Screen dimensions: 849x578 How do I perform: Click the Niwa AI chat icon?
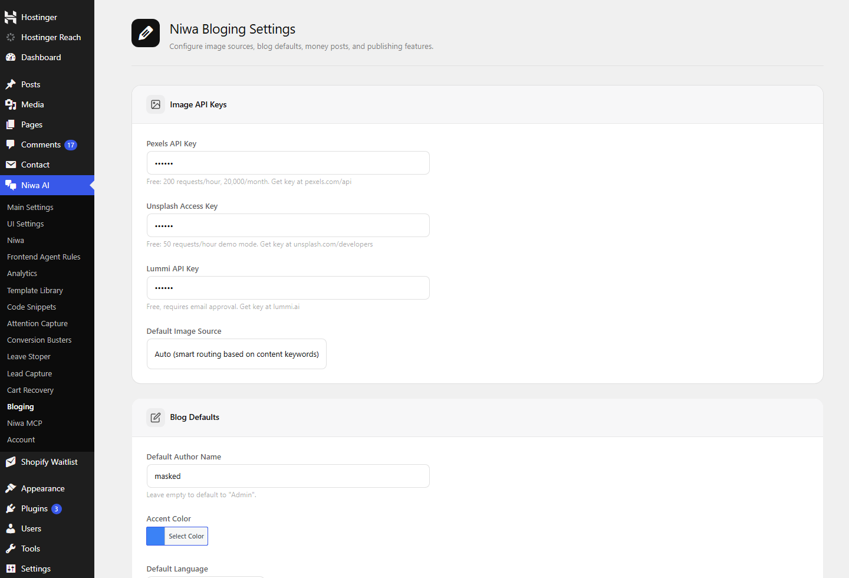click(11, 185)
